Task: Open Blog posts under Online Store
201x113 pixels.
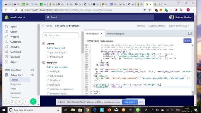Action: tap(15, 84)
